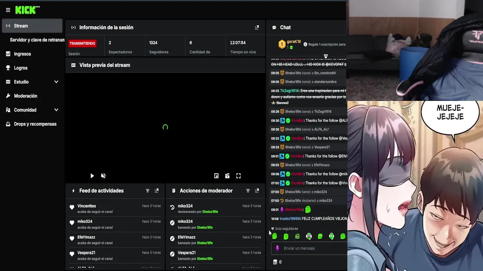Click the gold rank 1 badge for geraK19
This screenshot has width=483, height=271.
[282, 44]
